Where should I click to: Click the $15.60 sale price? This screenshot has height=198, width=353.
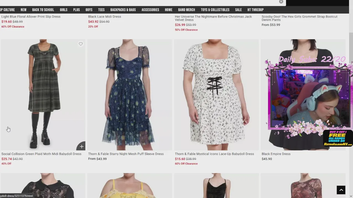point(180,159)
